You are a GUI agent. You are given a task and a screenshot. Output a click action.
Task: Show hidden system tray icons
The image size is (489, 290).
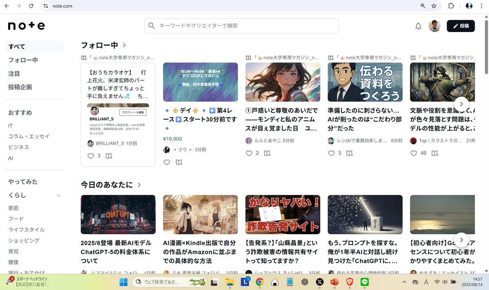[x=404, y=282]
